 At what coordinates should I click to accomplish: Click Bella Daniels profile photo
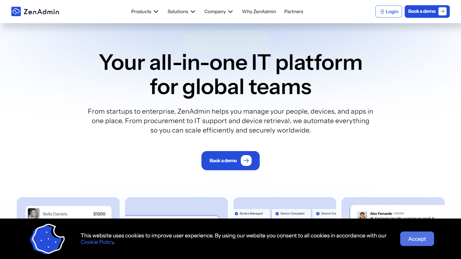(x=34, y=214)
